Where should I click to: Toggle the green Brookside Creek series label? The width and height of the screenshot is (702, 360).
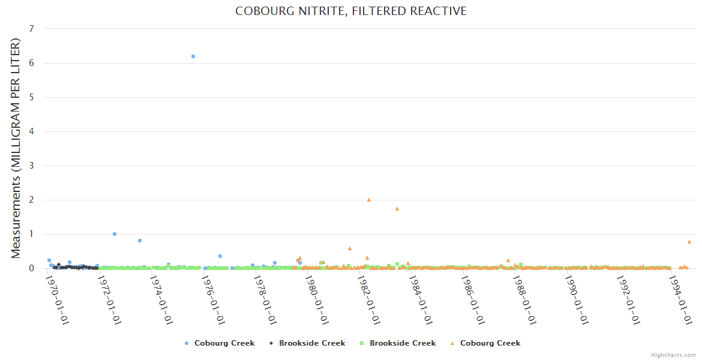click(403, 343)
